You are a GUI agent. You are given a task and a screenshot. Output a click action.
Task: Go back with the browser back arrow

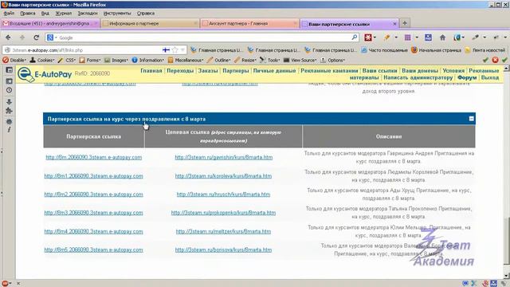[x=8, y=37]
